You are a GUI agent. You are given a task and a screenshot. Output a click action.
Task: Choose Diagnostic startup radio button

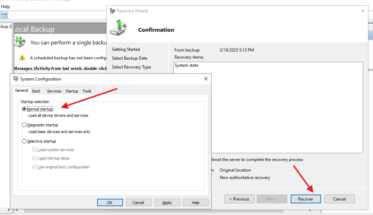[24, 125]
